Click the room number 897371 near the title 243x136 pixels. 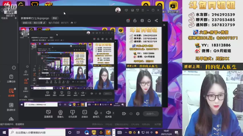65,23
